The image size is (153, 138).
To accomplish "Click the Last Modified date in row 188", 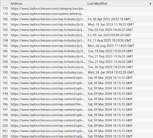I will pyautogui.click(x=110, y=62).
